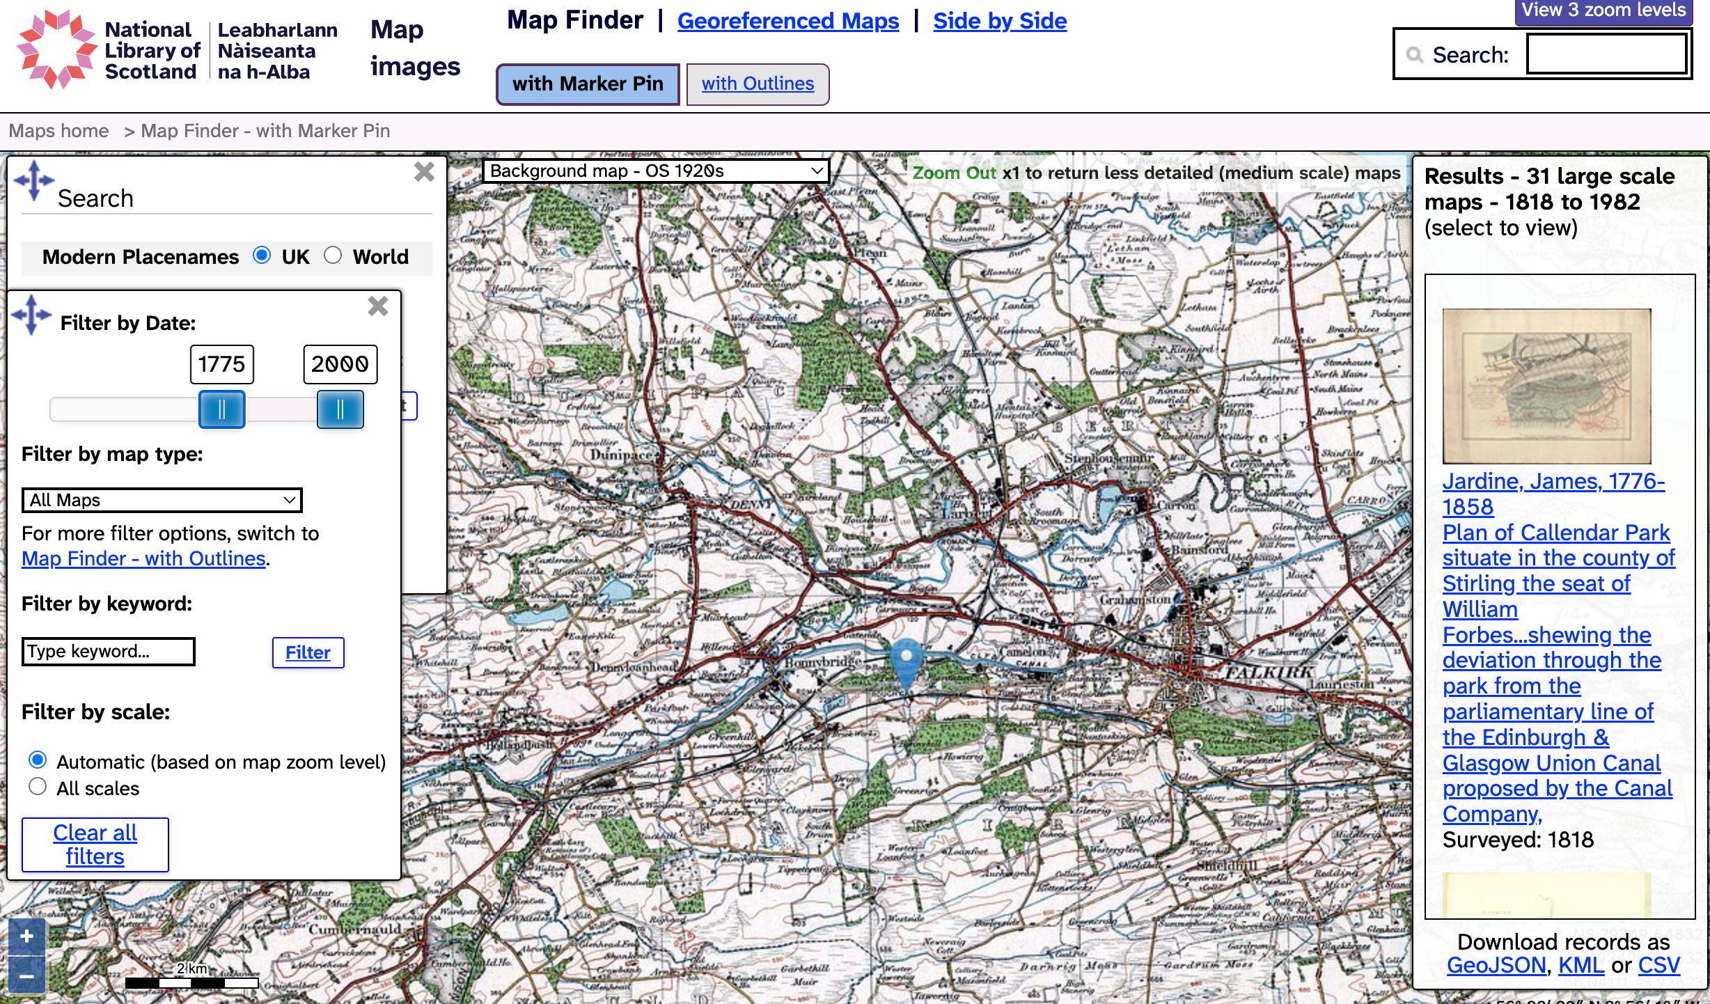Select the World placenames radio button

(x=333, y=256)
